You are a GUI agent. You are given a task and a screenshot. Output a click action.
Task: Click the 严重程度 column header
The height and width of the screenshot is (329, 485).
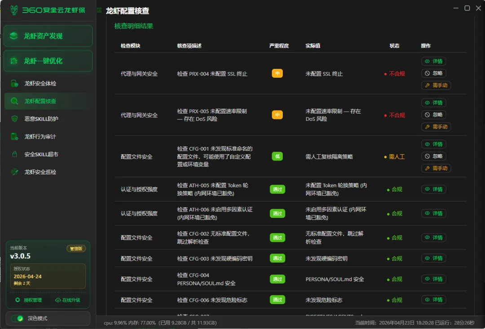coord(279,46)
